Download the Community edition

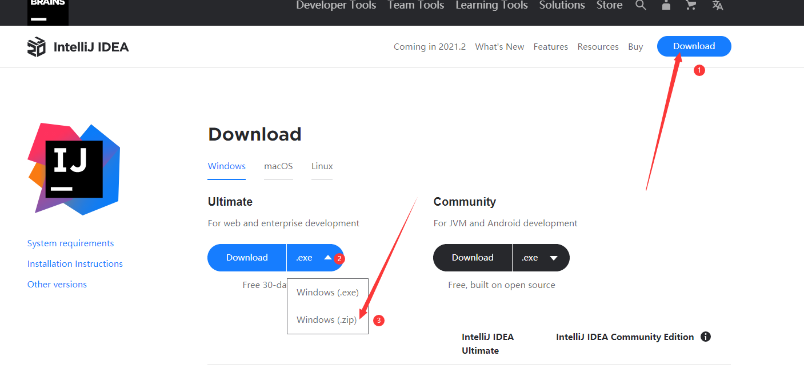473,258
